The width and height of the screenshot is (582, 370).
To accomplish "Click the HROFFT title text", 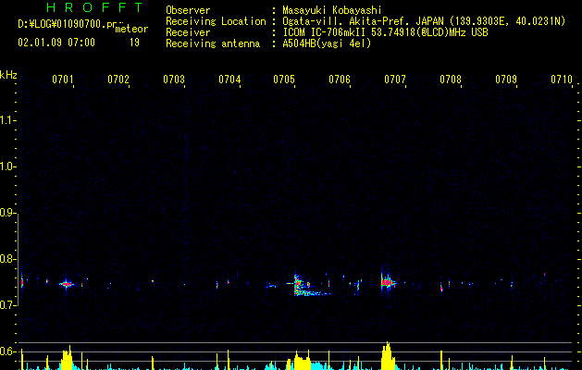I will 94,7.
